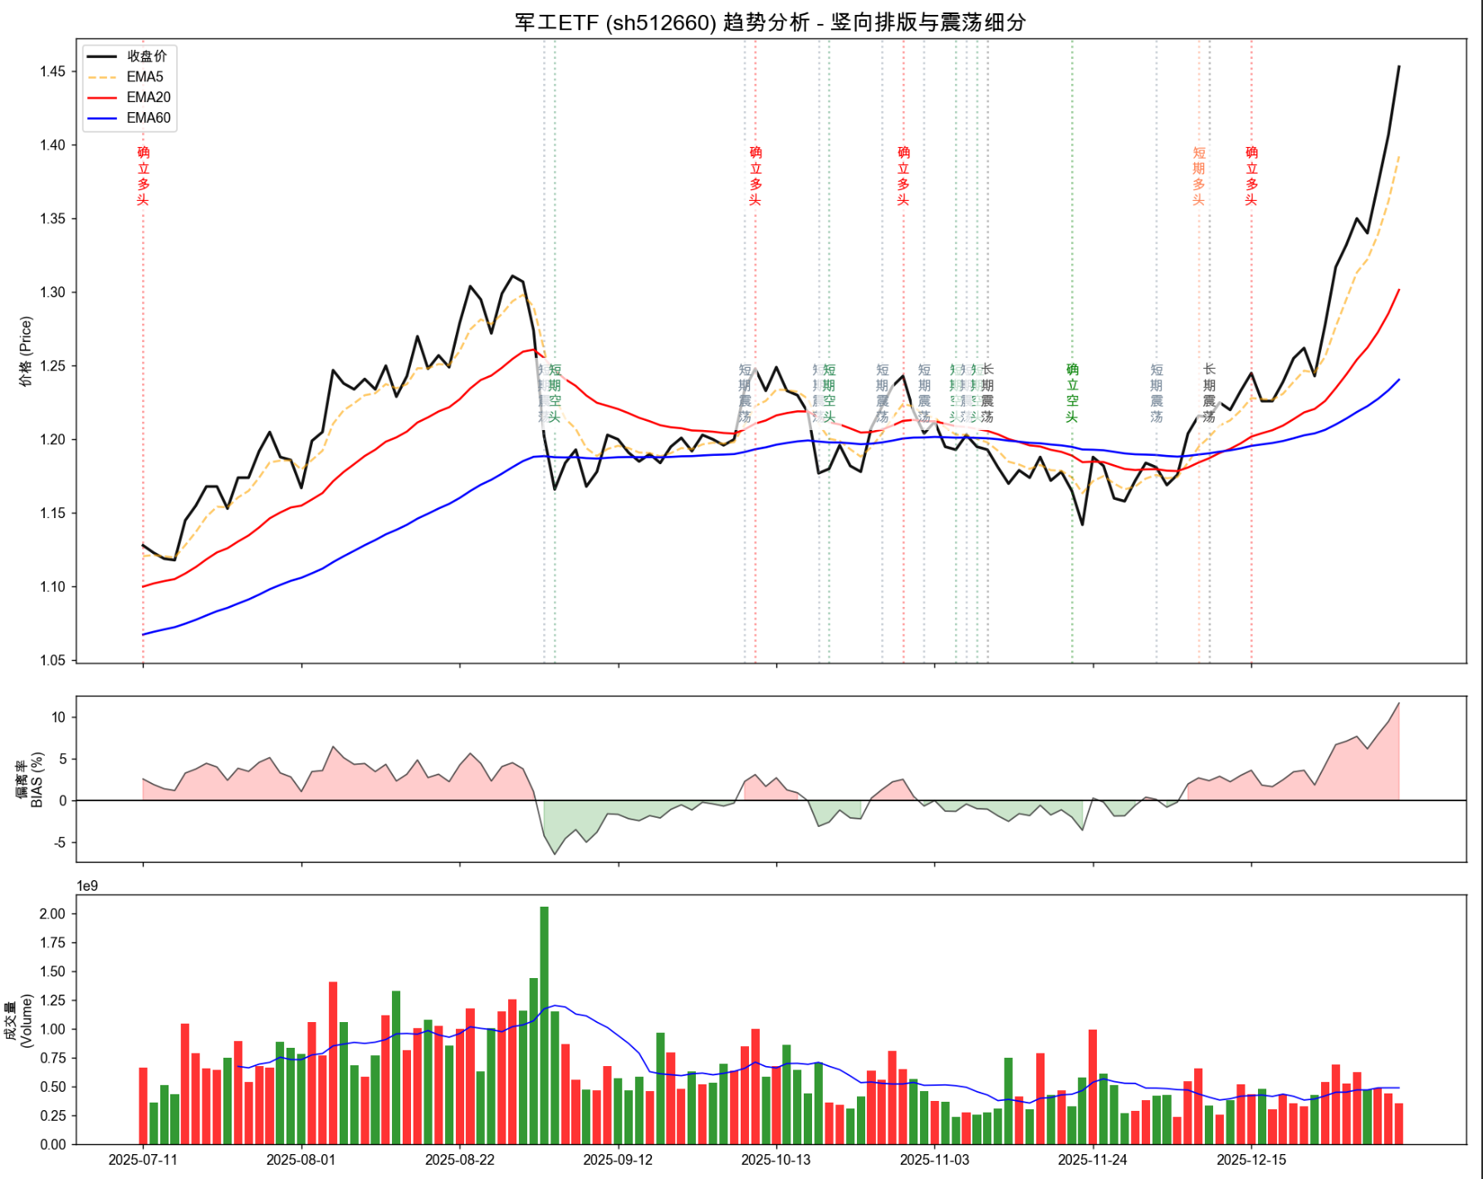This screenshot has height=1179, width=1483.
Task: Click the 2025-09-12 x-axis date label
Action: pyautogui.click(x=618, y=1160)
